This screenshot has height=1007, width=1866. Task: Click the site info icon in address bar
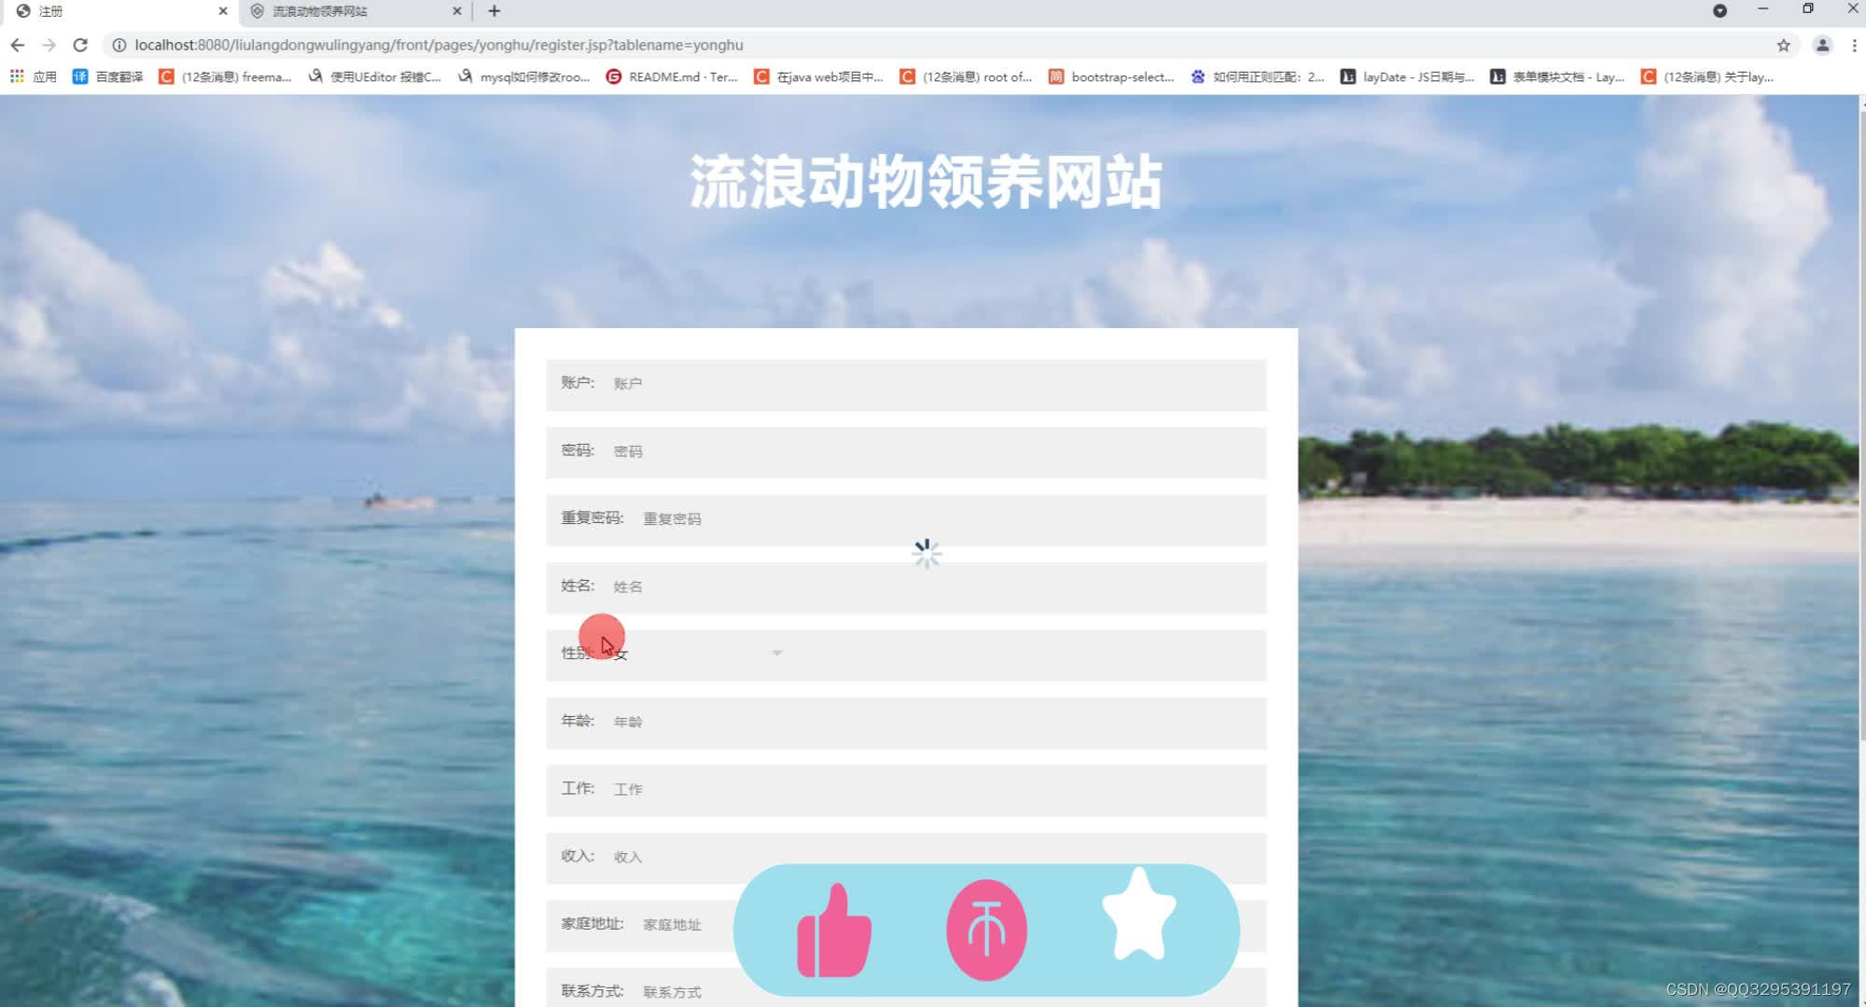pos(119,45)
